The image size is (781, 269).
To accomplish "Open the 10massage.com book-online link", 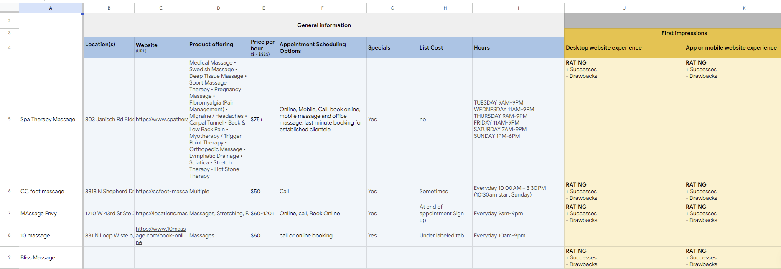I will [160, 235].
